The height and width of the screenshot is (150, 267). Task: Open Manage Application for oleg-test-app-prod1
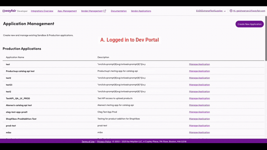(199, 112)
